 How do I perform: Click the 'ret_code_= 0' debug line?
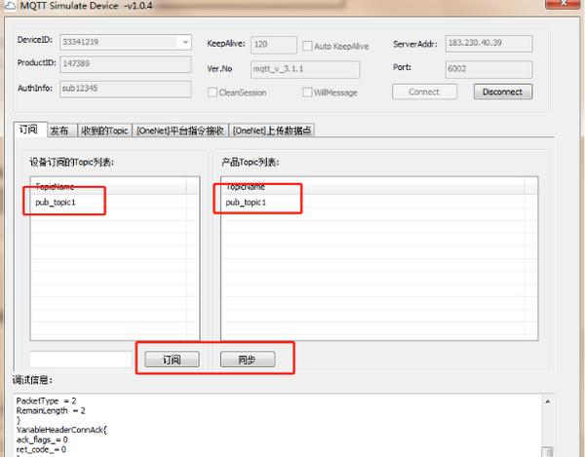coord(41,449)
